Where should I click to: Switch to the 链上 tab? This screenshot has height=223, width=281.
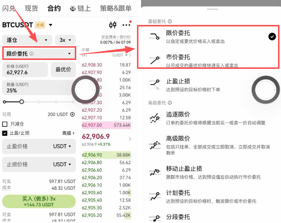pyautogui.click(x=84, y=9)
